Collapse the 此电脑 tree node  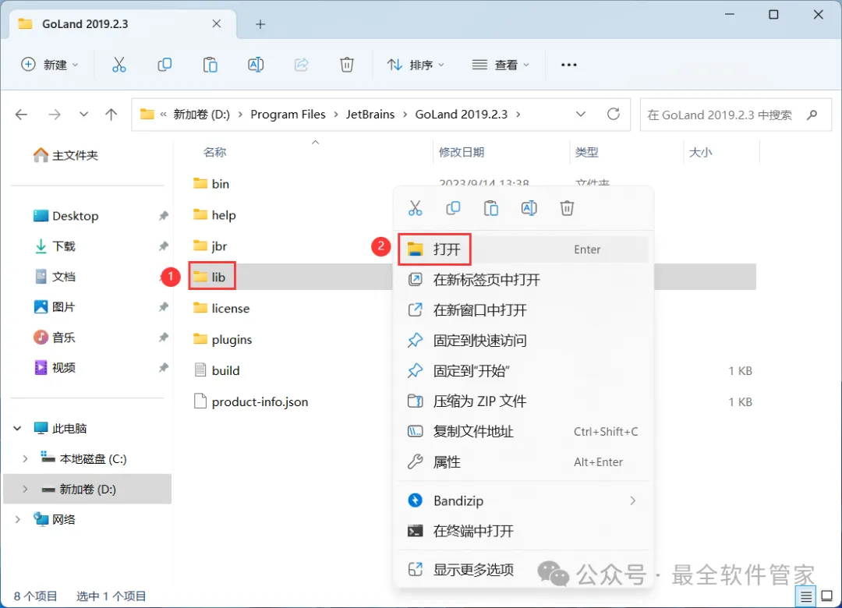click(x=17, y=429)
